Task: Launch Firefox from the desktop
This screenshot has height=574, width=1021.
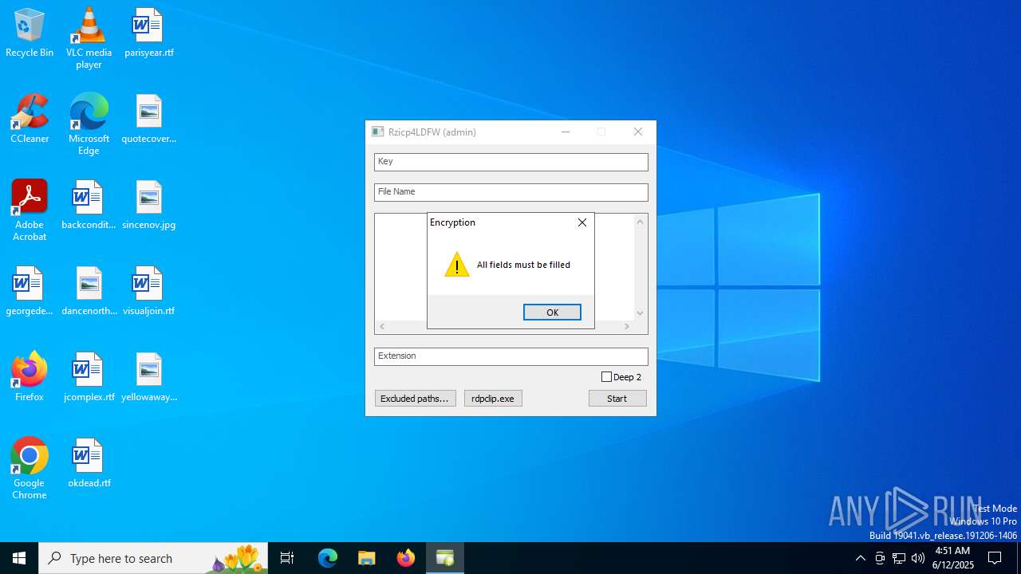Action: [x=30, y=377]
